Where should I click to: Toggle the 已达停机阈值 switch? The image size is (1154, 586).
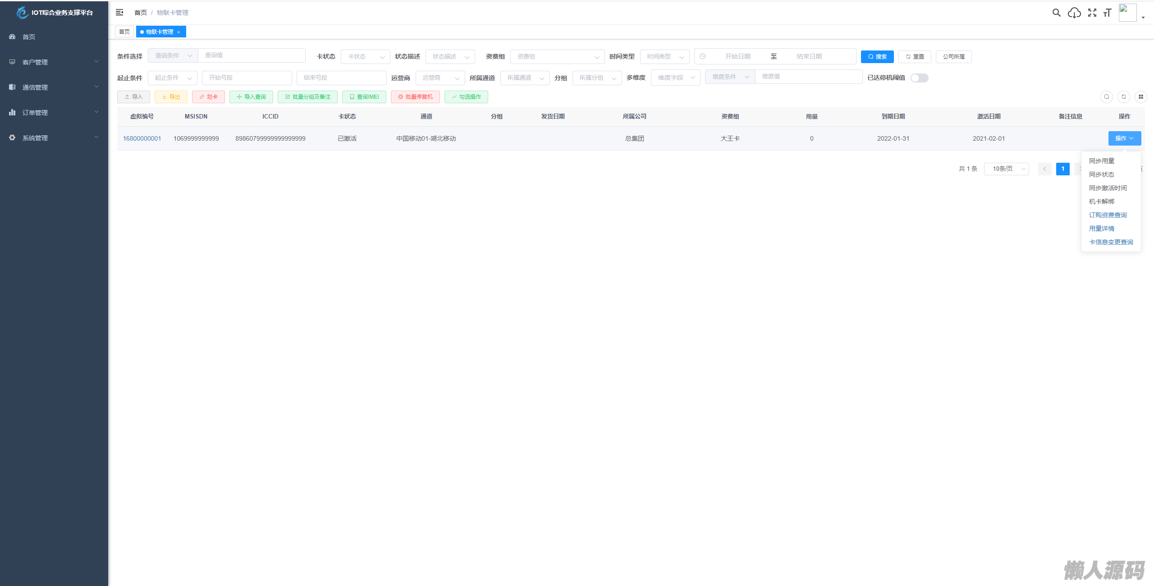click(x=919, y=78)
